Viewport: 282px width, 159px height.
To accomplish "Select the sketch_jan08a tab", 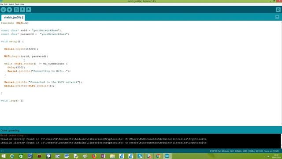I will [x=13, y=18].
